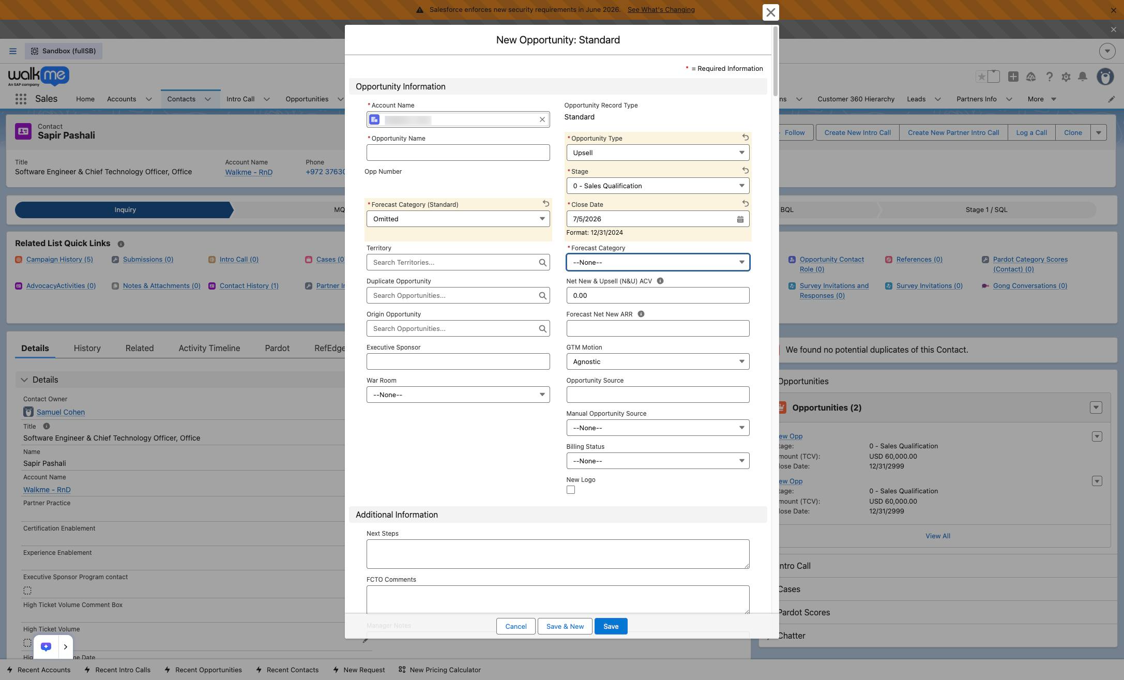Click View All opportunities link

pos(938,536)
